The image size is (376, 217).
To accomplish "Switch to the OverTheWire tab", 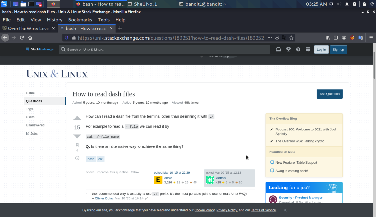I will (29, 28).
